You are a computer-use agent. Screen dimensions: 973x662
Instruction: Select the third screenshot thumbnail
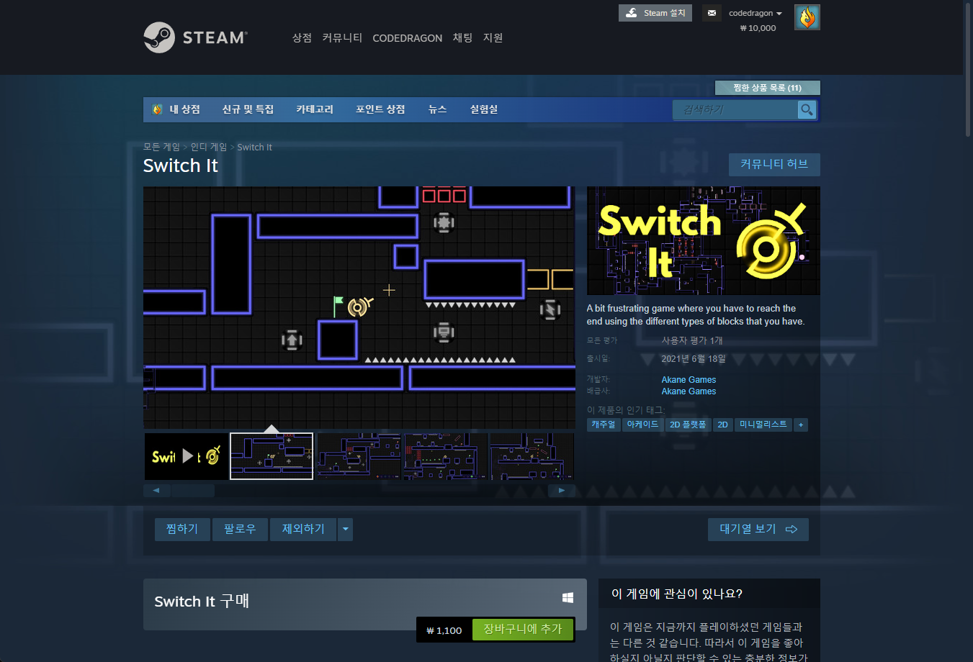[x=358, y=456]
